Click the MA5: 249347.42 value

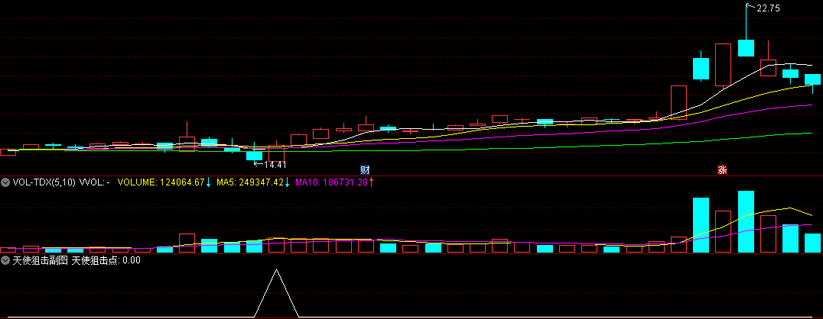[x=250, y=182]
